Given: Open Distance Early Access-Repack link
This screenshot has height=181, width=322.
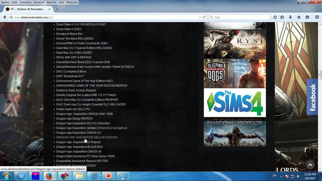Looking at the screenshot, I should click(76, 90).
